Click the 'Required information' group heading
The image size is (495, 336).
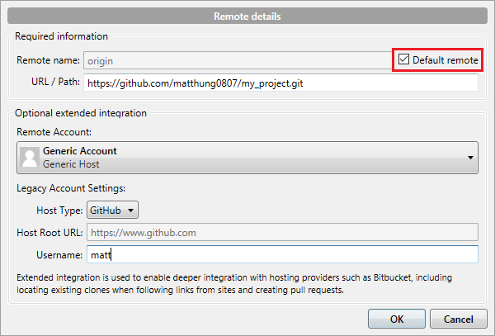63,36
